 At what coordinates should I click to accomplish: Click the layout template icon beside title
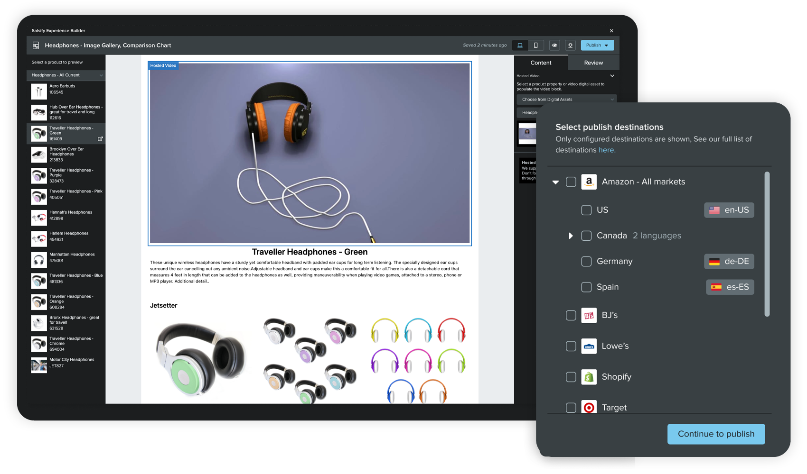tap(36, 46)
